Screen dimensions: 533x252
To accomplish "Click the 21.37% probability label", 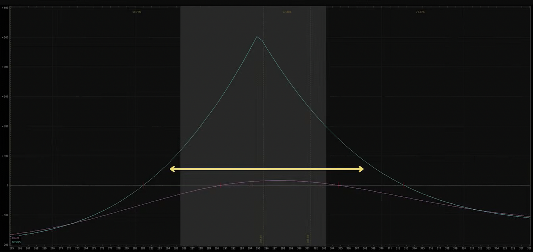I will [421, 12].
